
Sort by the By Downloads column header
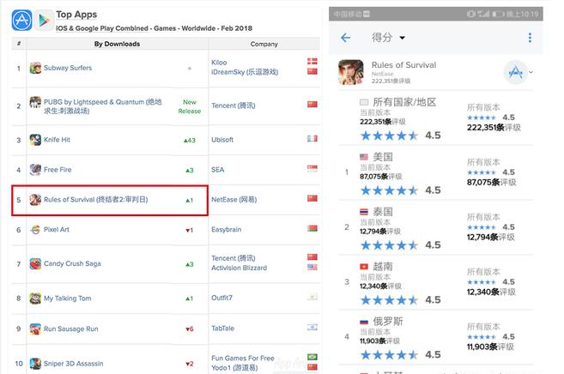coord(117,43)
